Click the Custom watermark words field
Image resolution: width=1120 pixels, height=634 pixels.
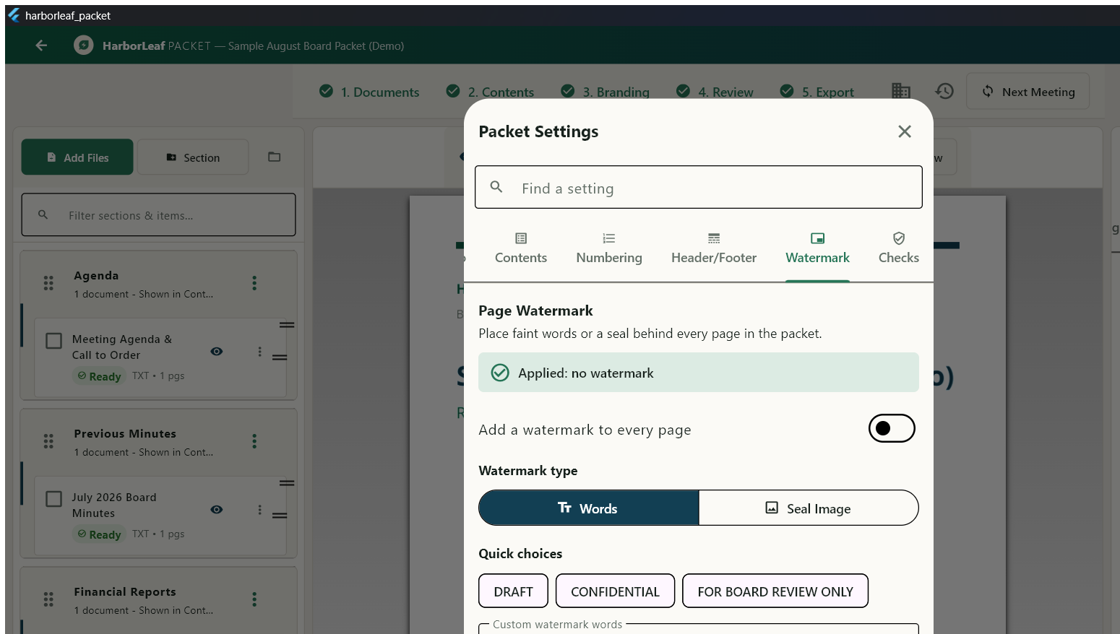[x=698, y=629]
